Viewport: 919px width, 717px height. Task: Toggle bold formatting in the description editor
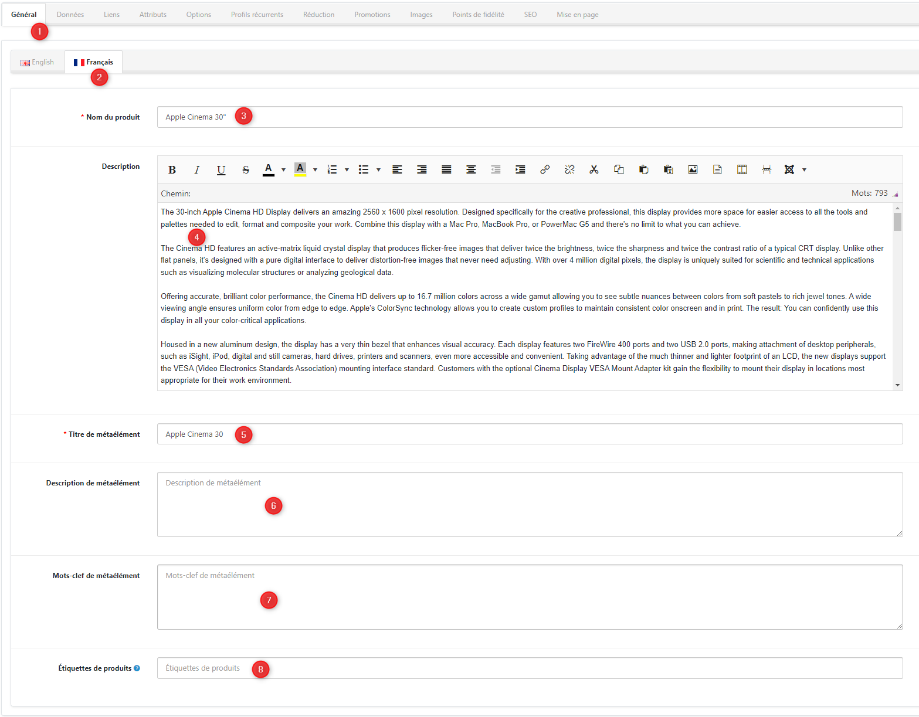(x=172, y=170)
